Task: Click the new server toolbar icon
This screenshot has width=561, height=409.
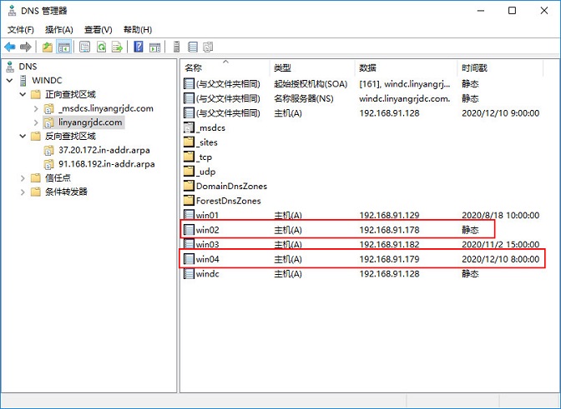Action: (176, 47)
